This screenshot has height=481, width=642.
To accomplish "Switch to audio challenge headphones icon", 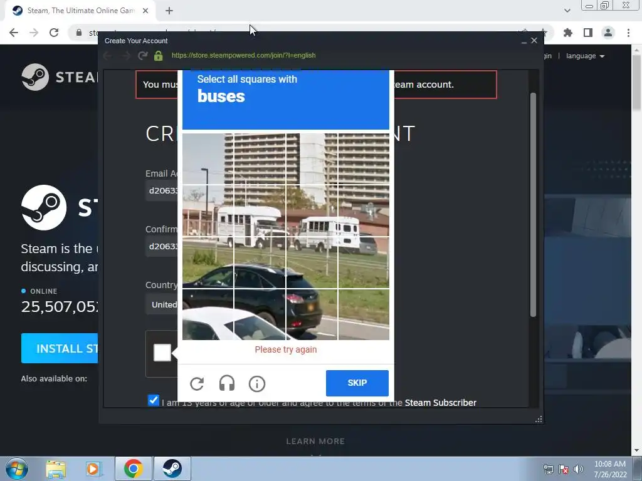I will [227, 383].
